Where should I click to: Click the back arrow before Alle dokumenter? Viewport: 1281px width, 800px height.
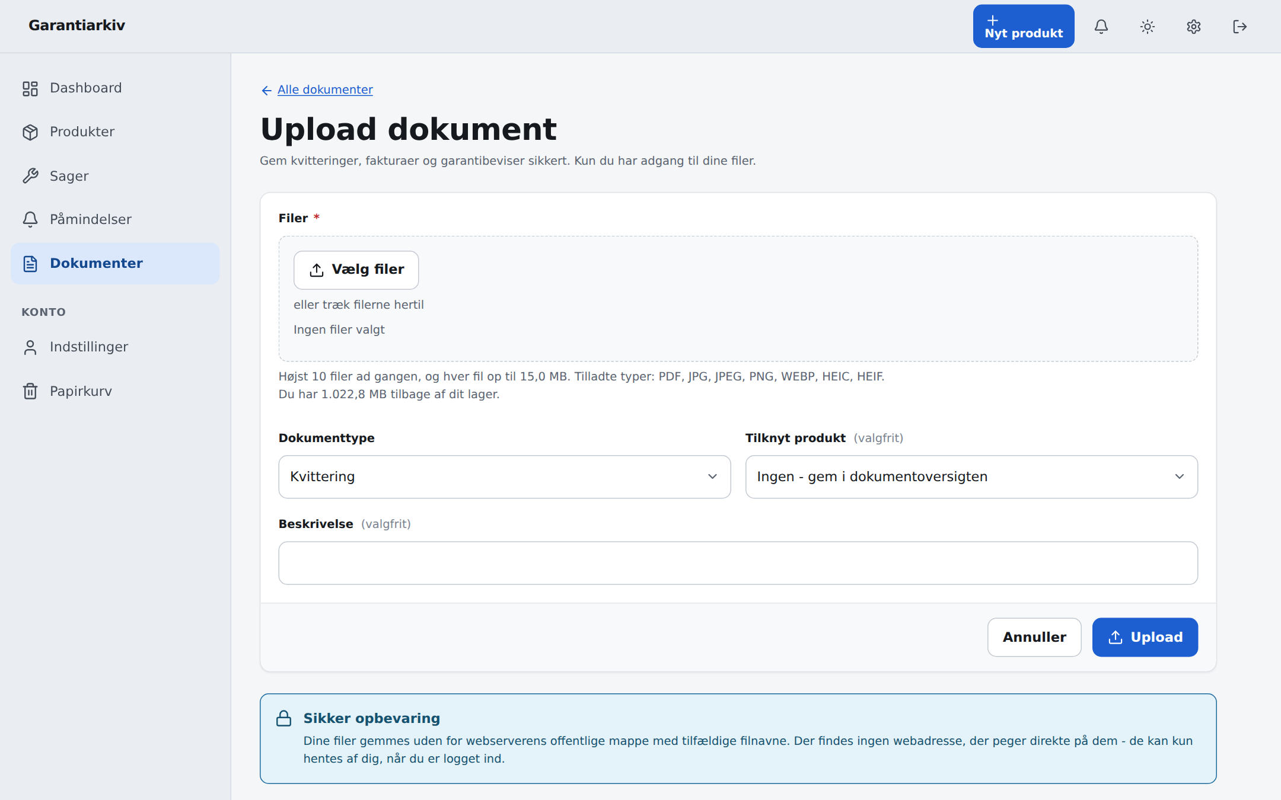tap(266, 90)
